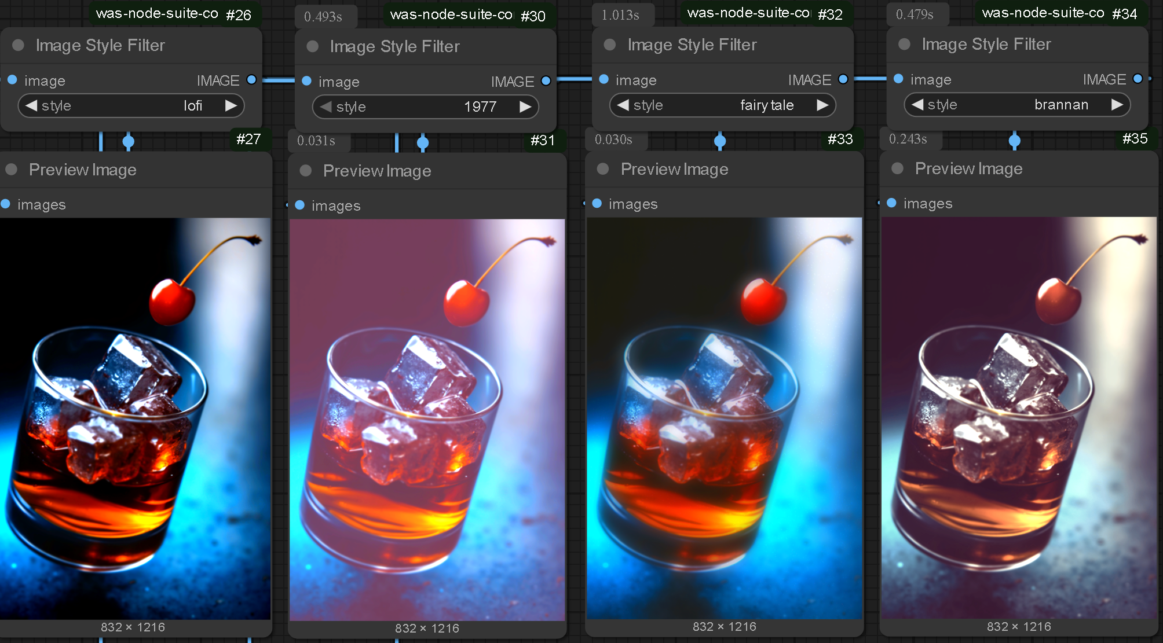Click the left arrow of lofi style
This screenshot has height=643, width=1163.
pos(31,105)
